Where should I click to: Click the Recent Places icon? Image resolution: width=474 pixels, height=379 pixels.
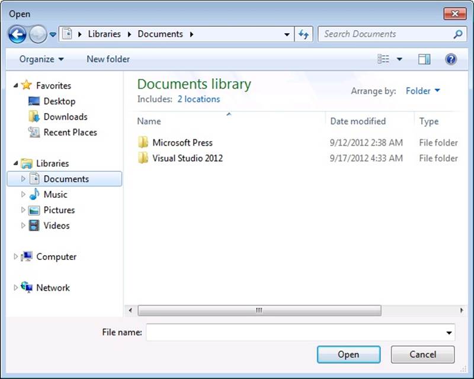pyautogui.click(x=34, y=132)
